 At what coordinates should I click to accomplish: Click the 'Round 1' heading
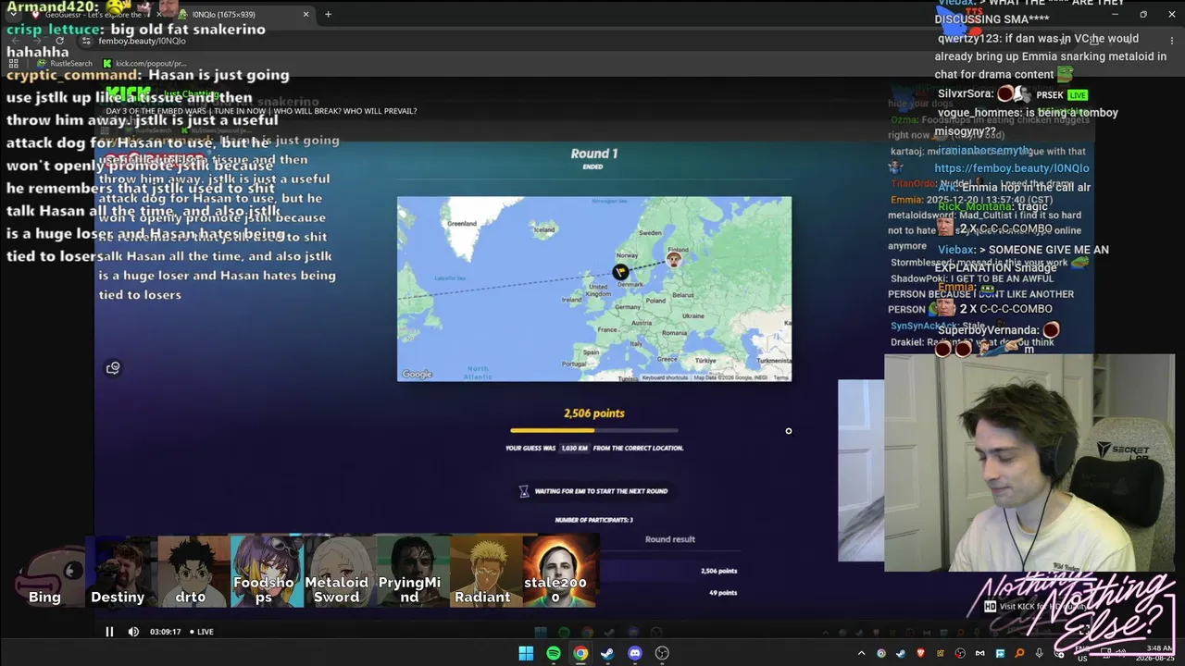coord(594,154)
